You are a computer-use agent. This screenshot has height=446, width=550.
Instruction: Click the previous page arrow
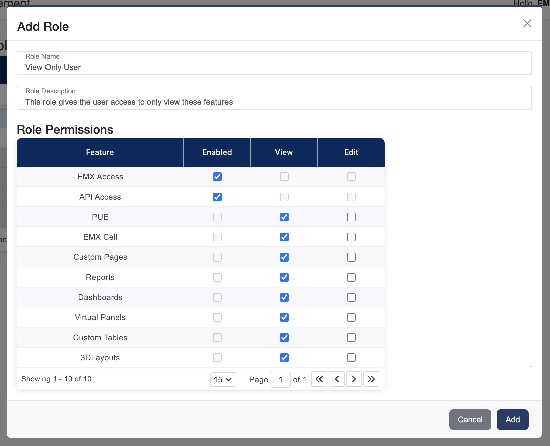coord(337,379)
